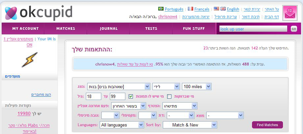
Task: Open the TESTS menu tab
Action: pos(151,29)
